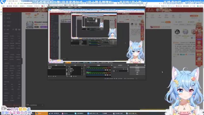Open settings gear of second mixer track

pyautogui.click(x=110, y=75)
